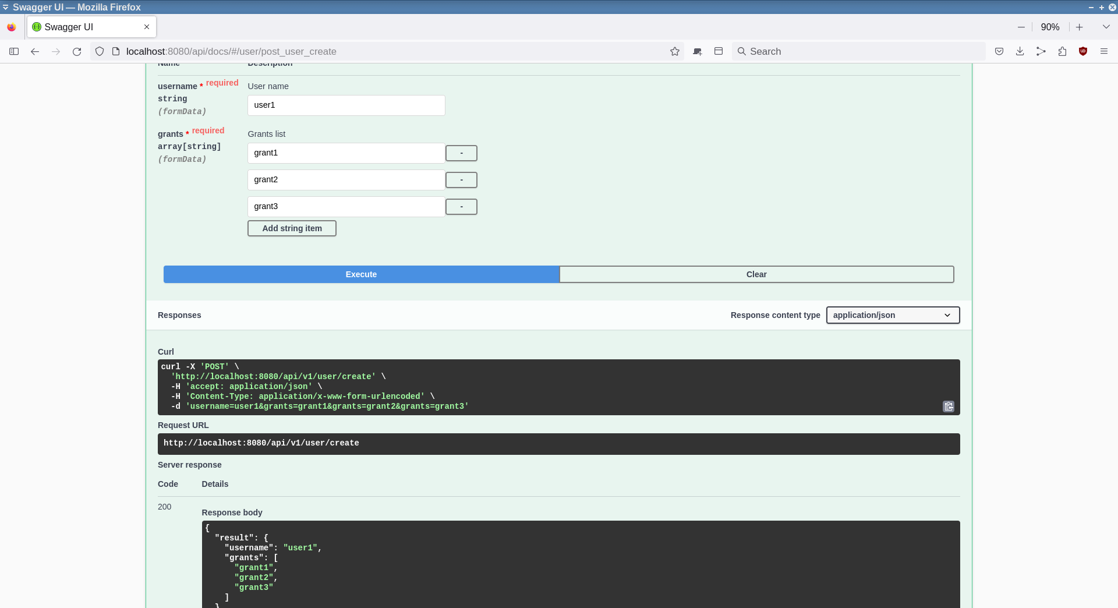This screenshot has width=1118, height=608.
Task: Go back to the previous page
Action: coord(35,51)
